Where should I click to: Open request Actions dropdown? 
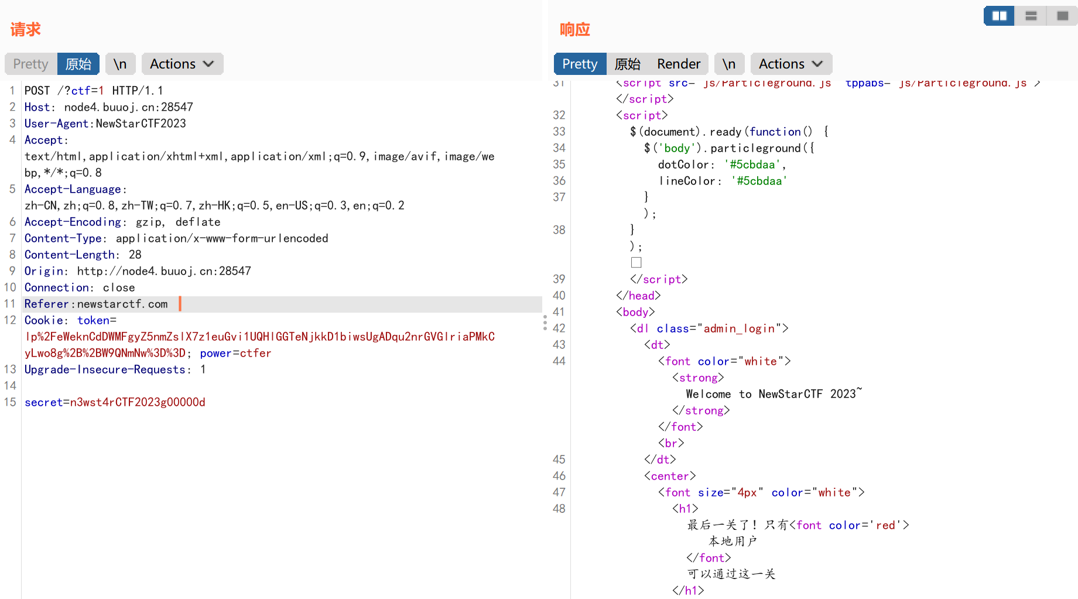pos(182,64)
